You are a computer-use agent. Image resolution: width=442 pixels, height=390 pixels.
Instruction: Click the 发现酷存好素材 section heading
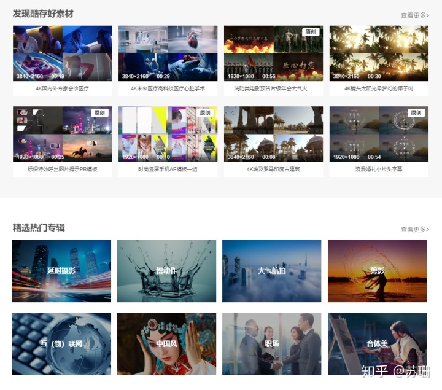coord(43,14)
